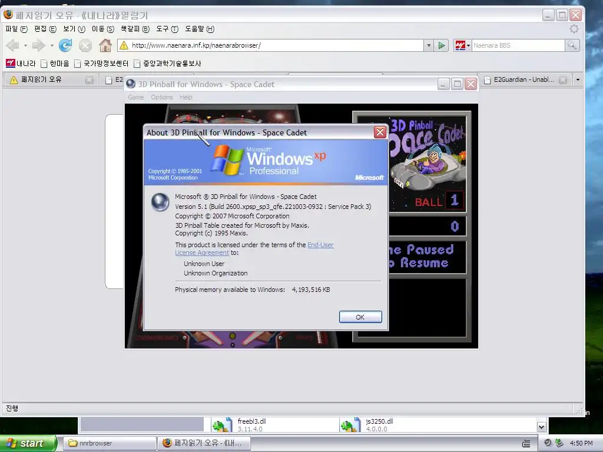Click OK in the About dialog

pos(360,317)
